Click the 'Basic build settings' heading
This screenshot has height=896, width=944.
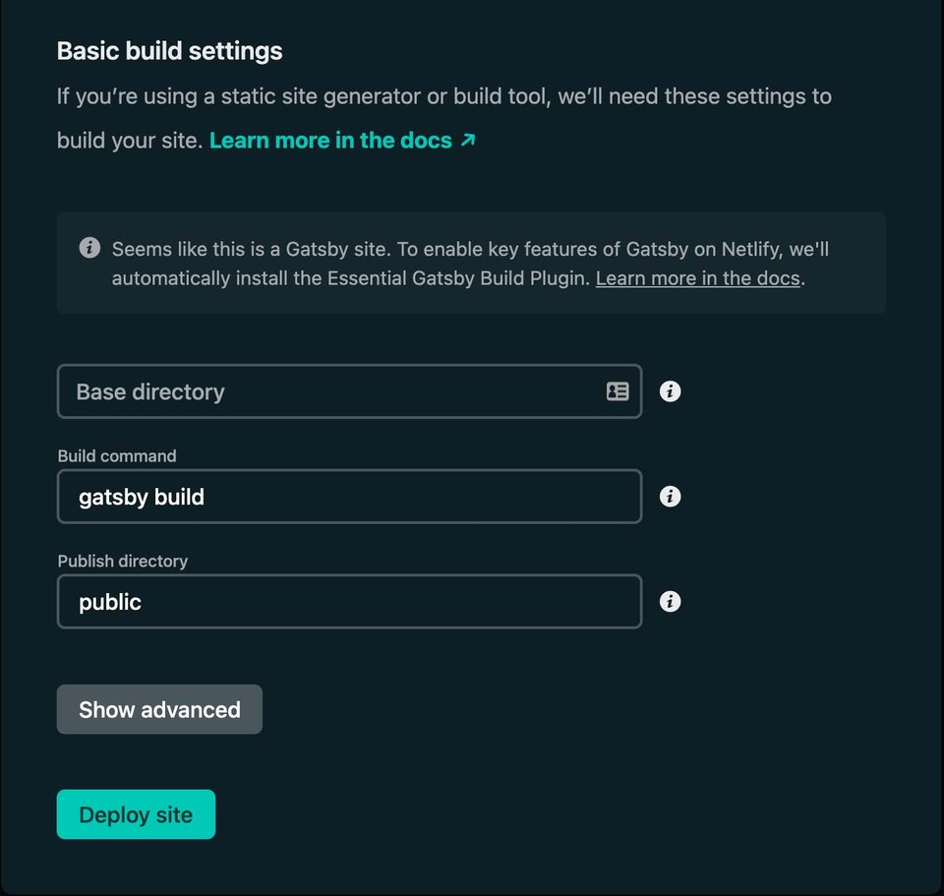168,50
